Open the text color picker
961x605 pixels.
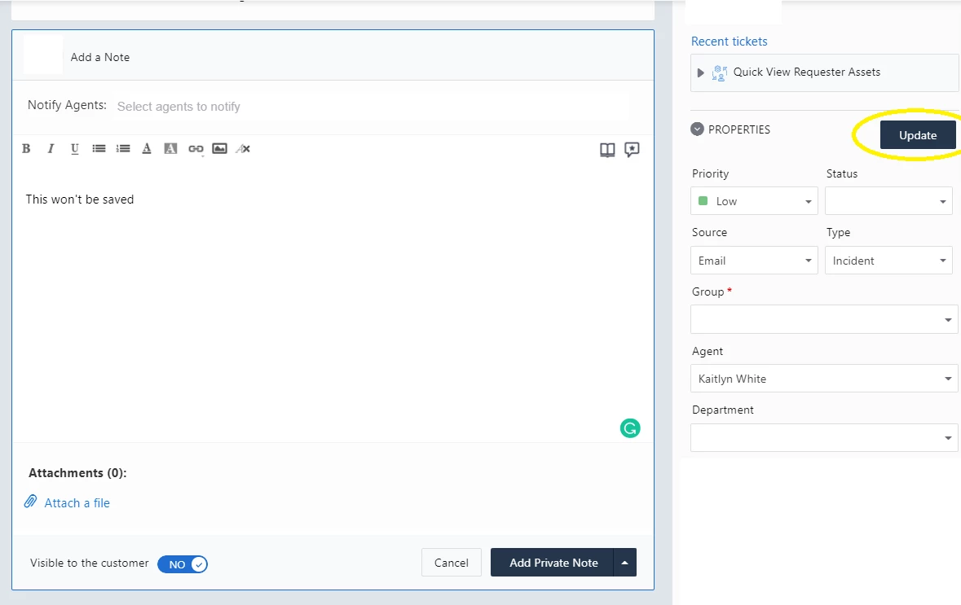pos(147,149)
